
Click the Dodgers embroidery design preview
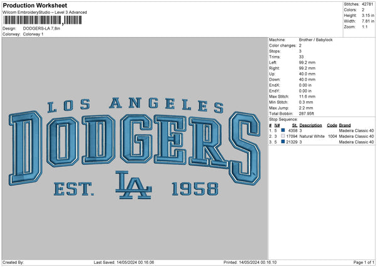(x=134, y=149)
